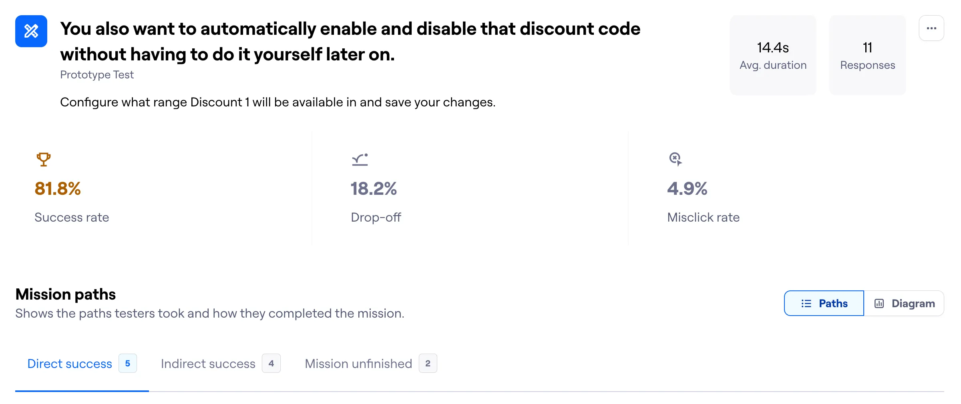961x404 pixels.
Task: Click the misclick rate cursor icon
Action: coord(676,159)
